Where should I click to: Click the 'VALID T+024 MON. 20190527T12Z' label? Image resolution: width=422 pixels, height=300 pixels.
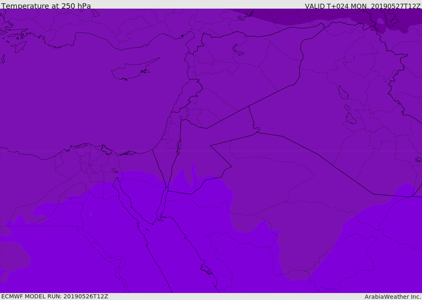363,6
